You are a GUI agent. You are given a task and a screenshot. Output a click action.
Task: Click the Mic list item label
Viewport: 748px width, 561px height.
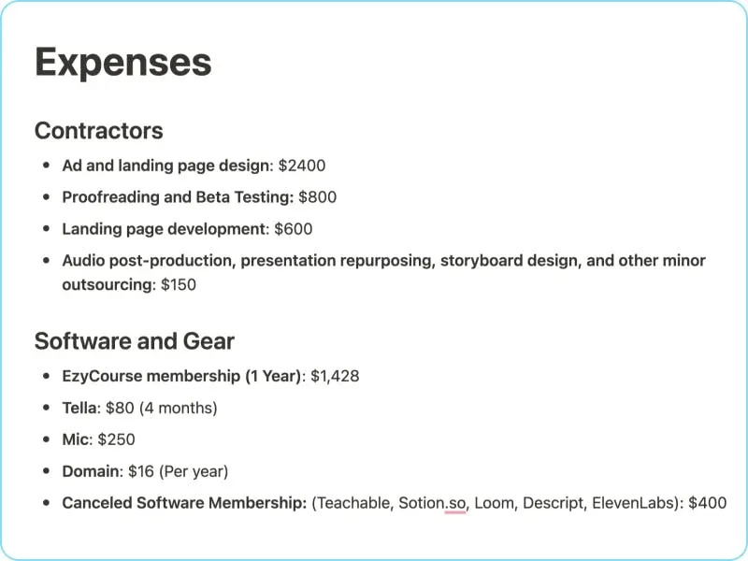coord(75,440)
